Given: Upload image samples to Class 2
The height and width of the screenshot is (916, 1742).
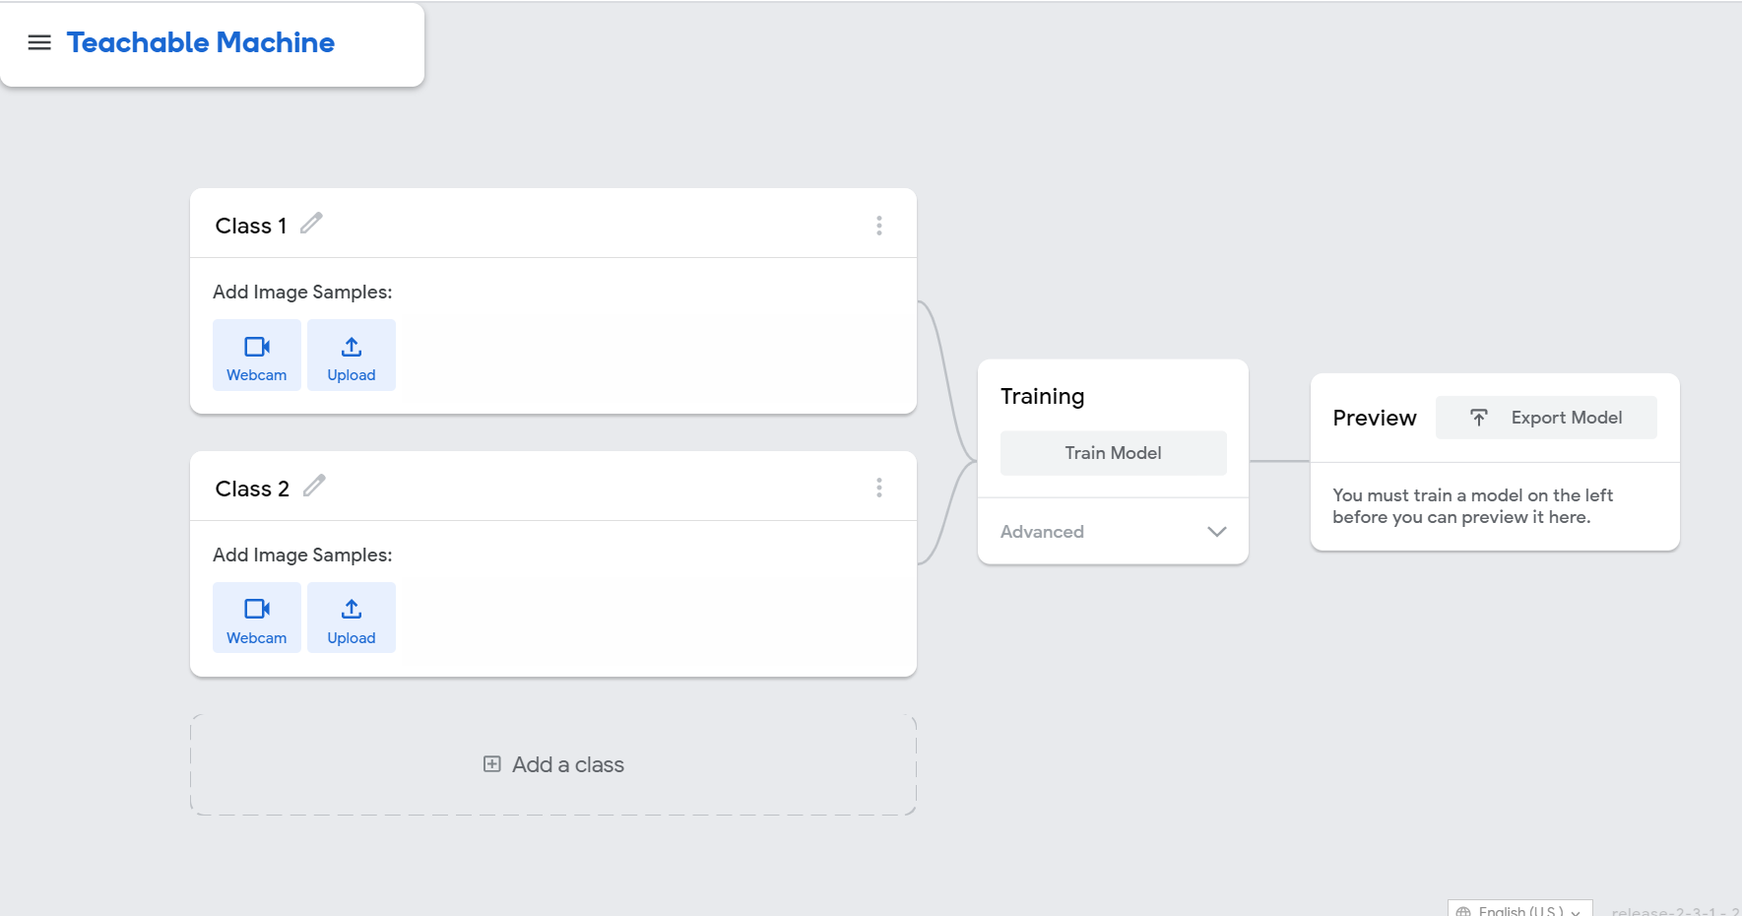Looking at the screenshot, I should click(x=352, y=618).
